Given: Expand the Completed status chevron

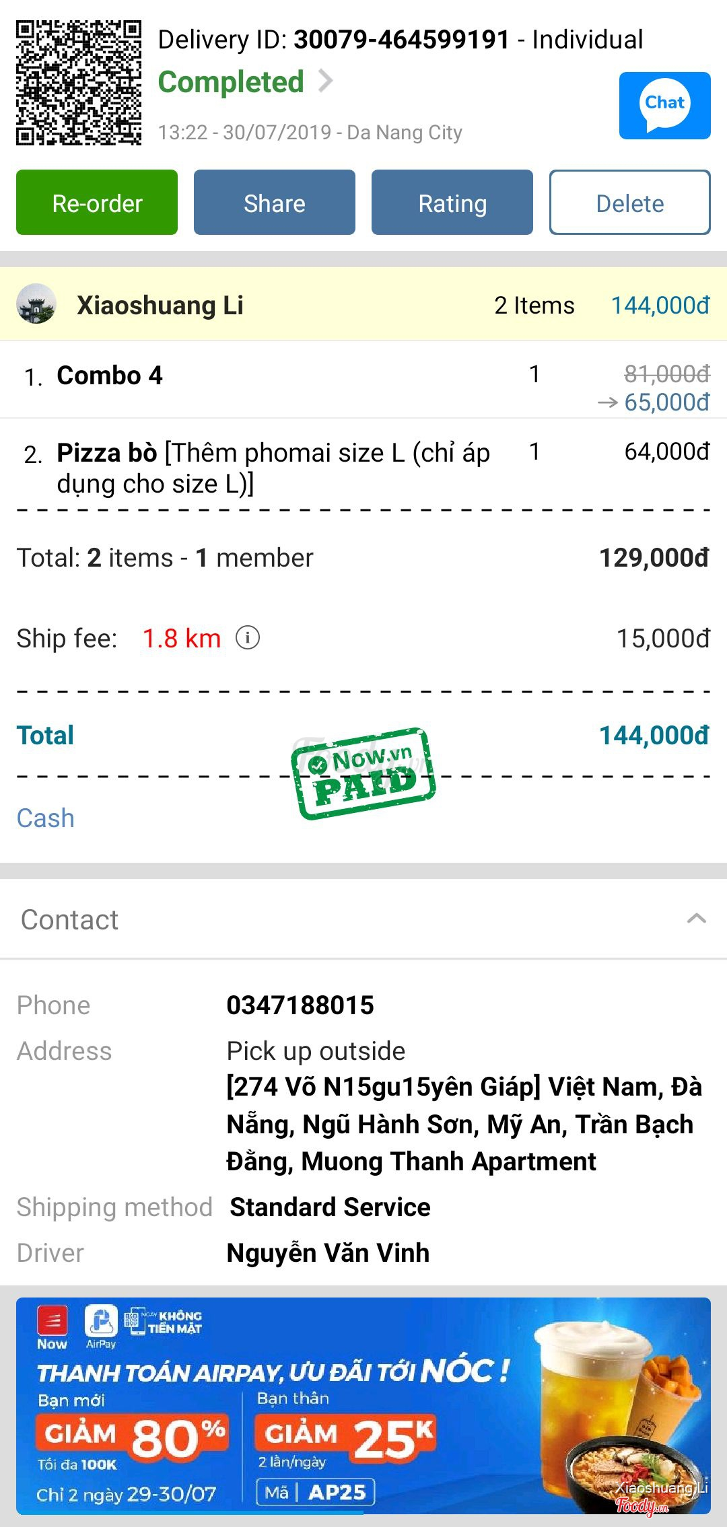Looking at the screenshot, I should (326, 81).
